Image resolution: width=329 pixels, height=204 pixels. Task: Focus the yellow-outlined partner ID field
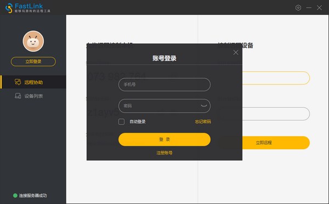(276, 78)
